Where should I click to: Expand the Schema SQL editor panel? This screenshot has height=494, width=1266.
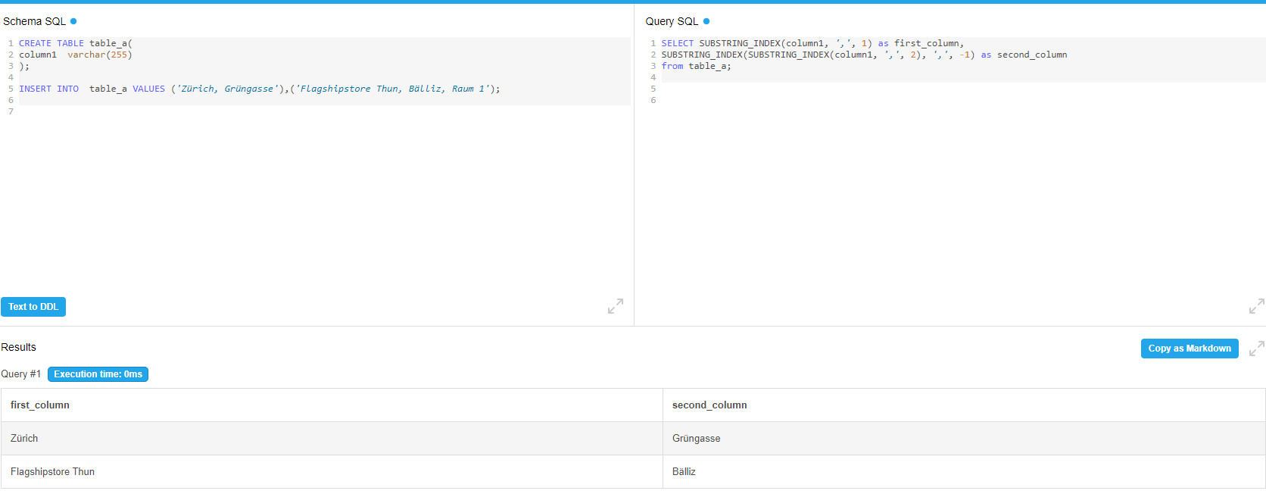pos(616,306)
